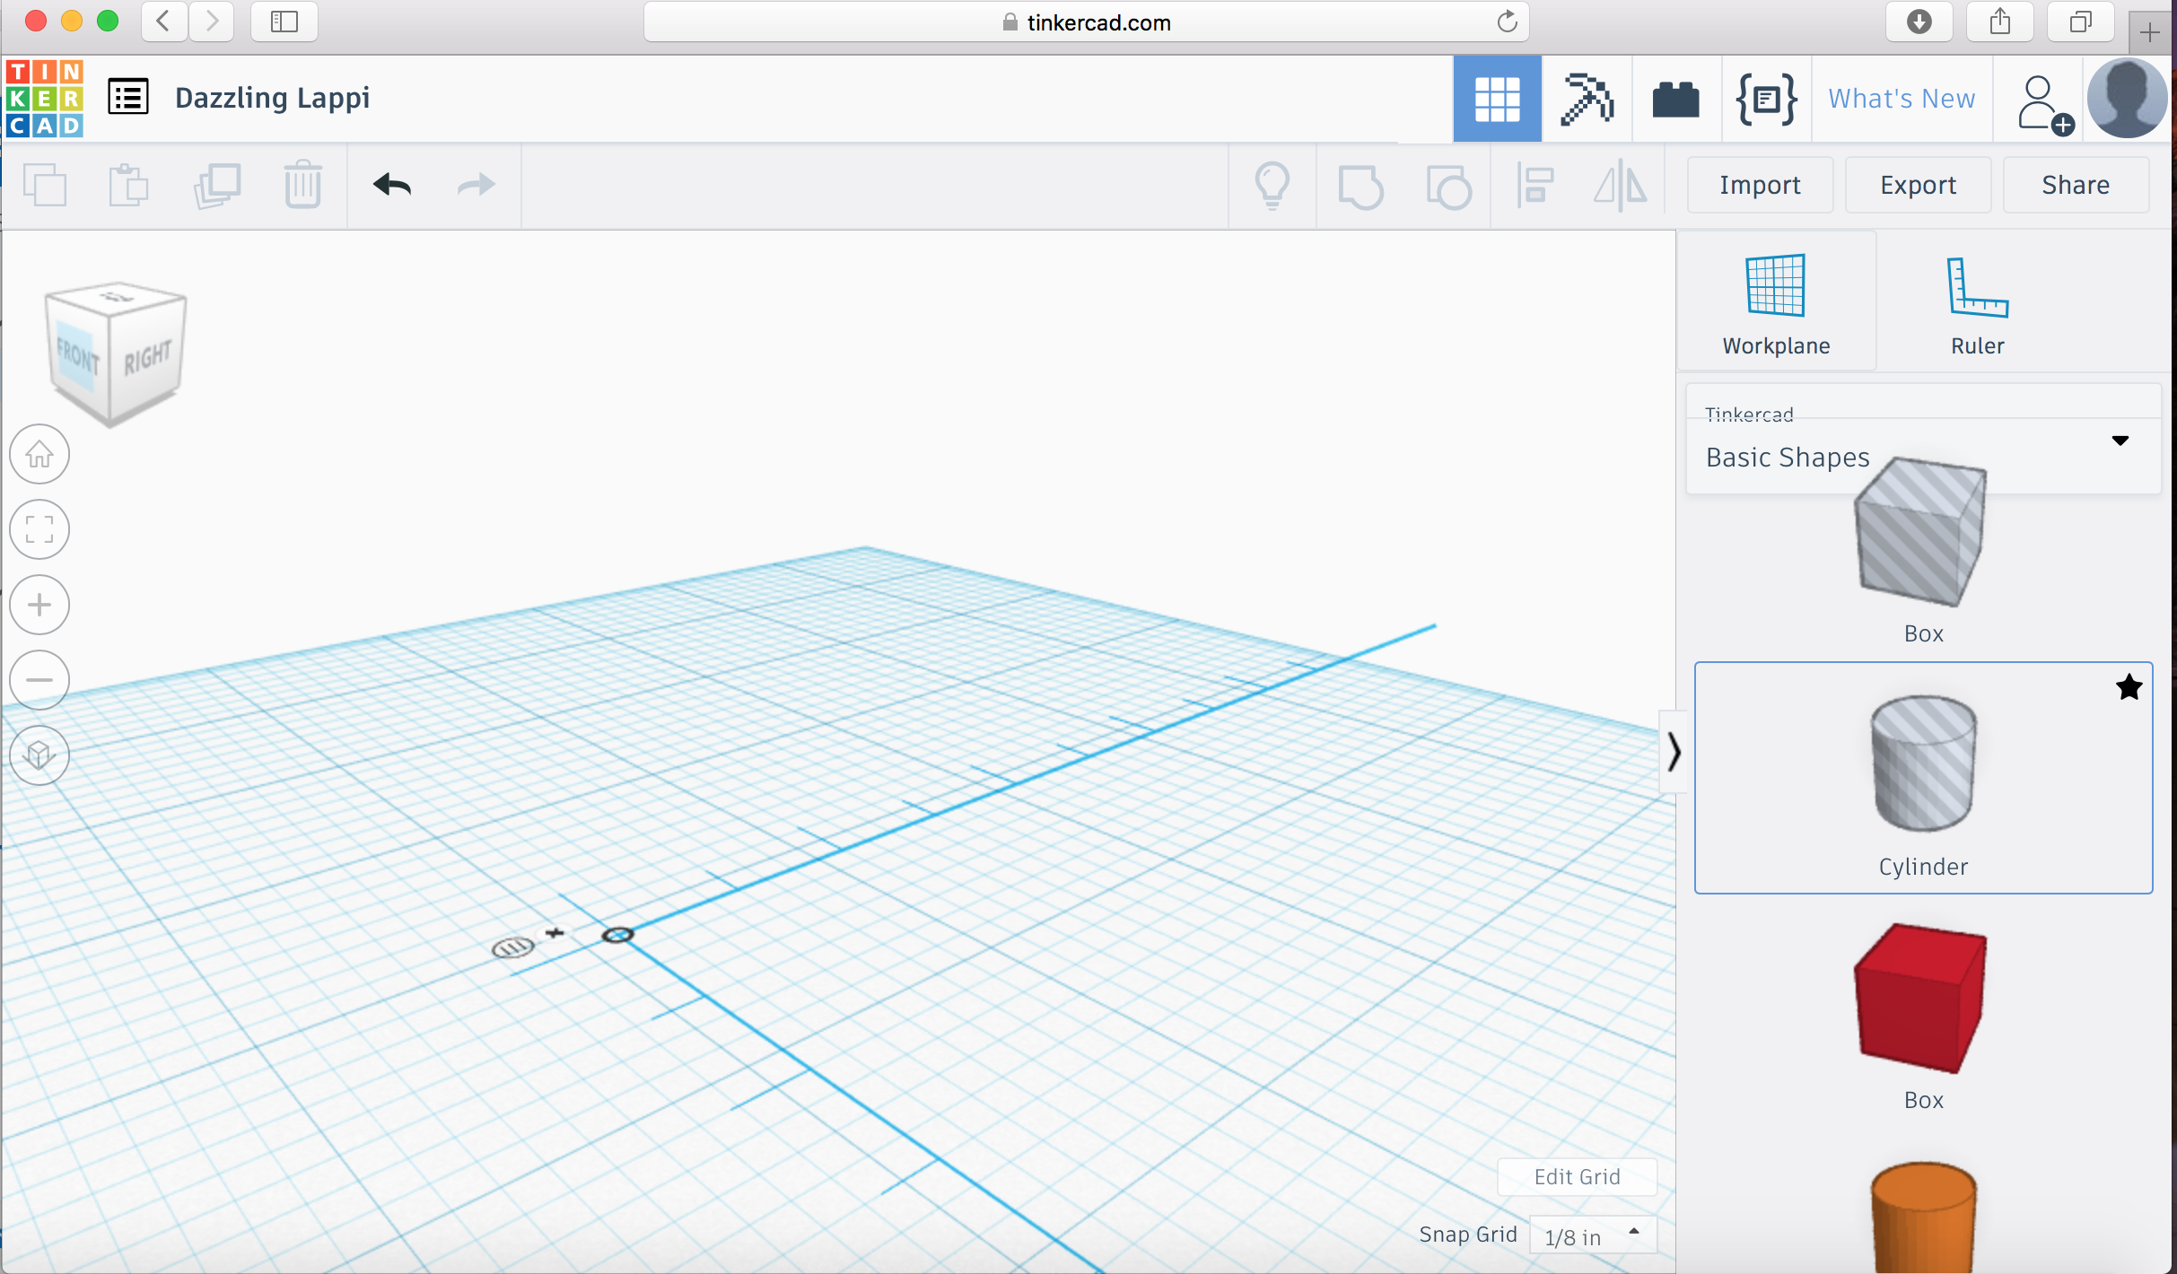Screen dimensions: 2177x1274
Task: Toggle orthographic/perspective view cube icon
Action: (x=39, y=755)
